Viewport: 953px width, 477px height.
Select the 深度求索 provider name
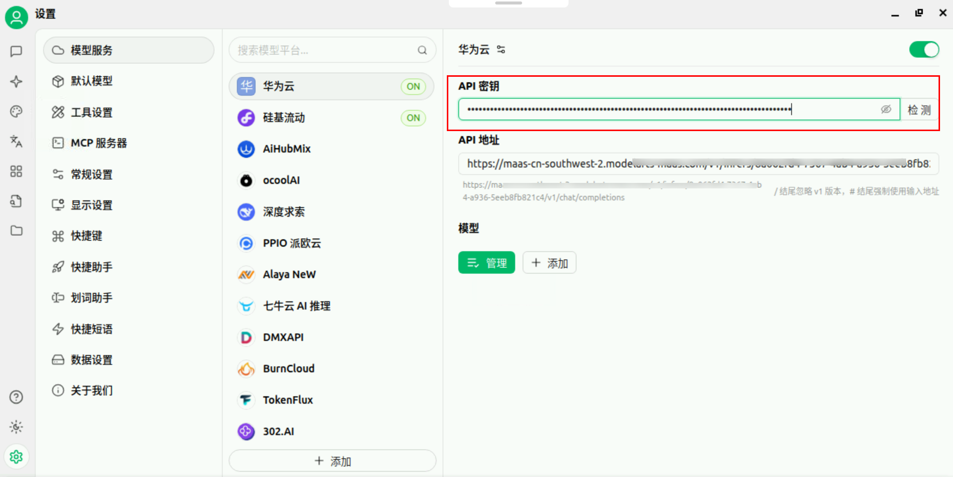tap(284, 212)
